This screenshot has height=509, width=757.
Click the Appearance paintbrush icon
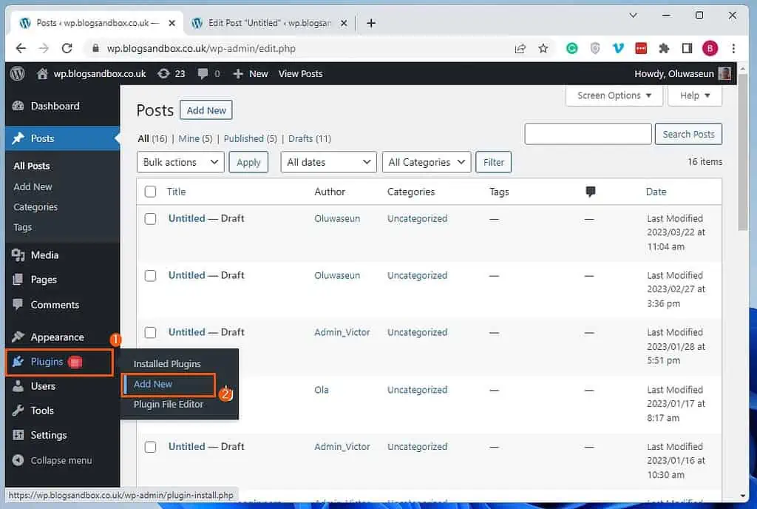(x=18, y=337)
